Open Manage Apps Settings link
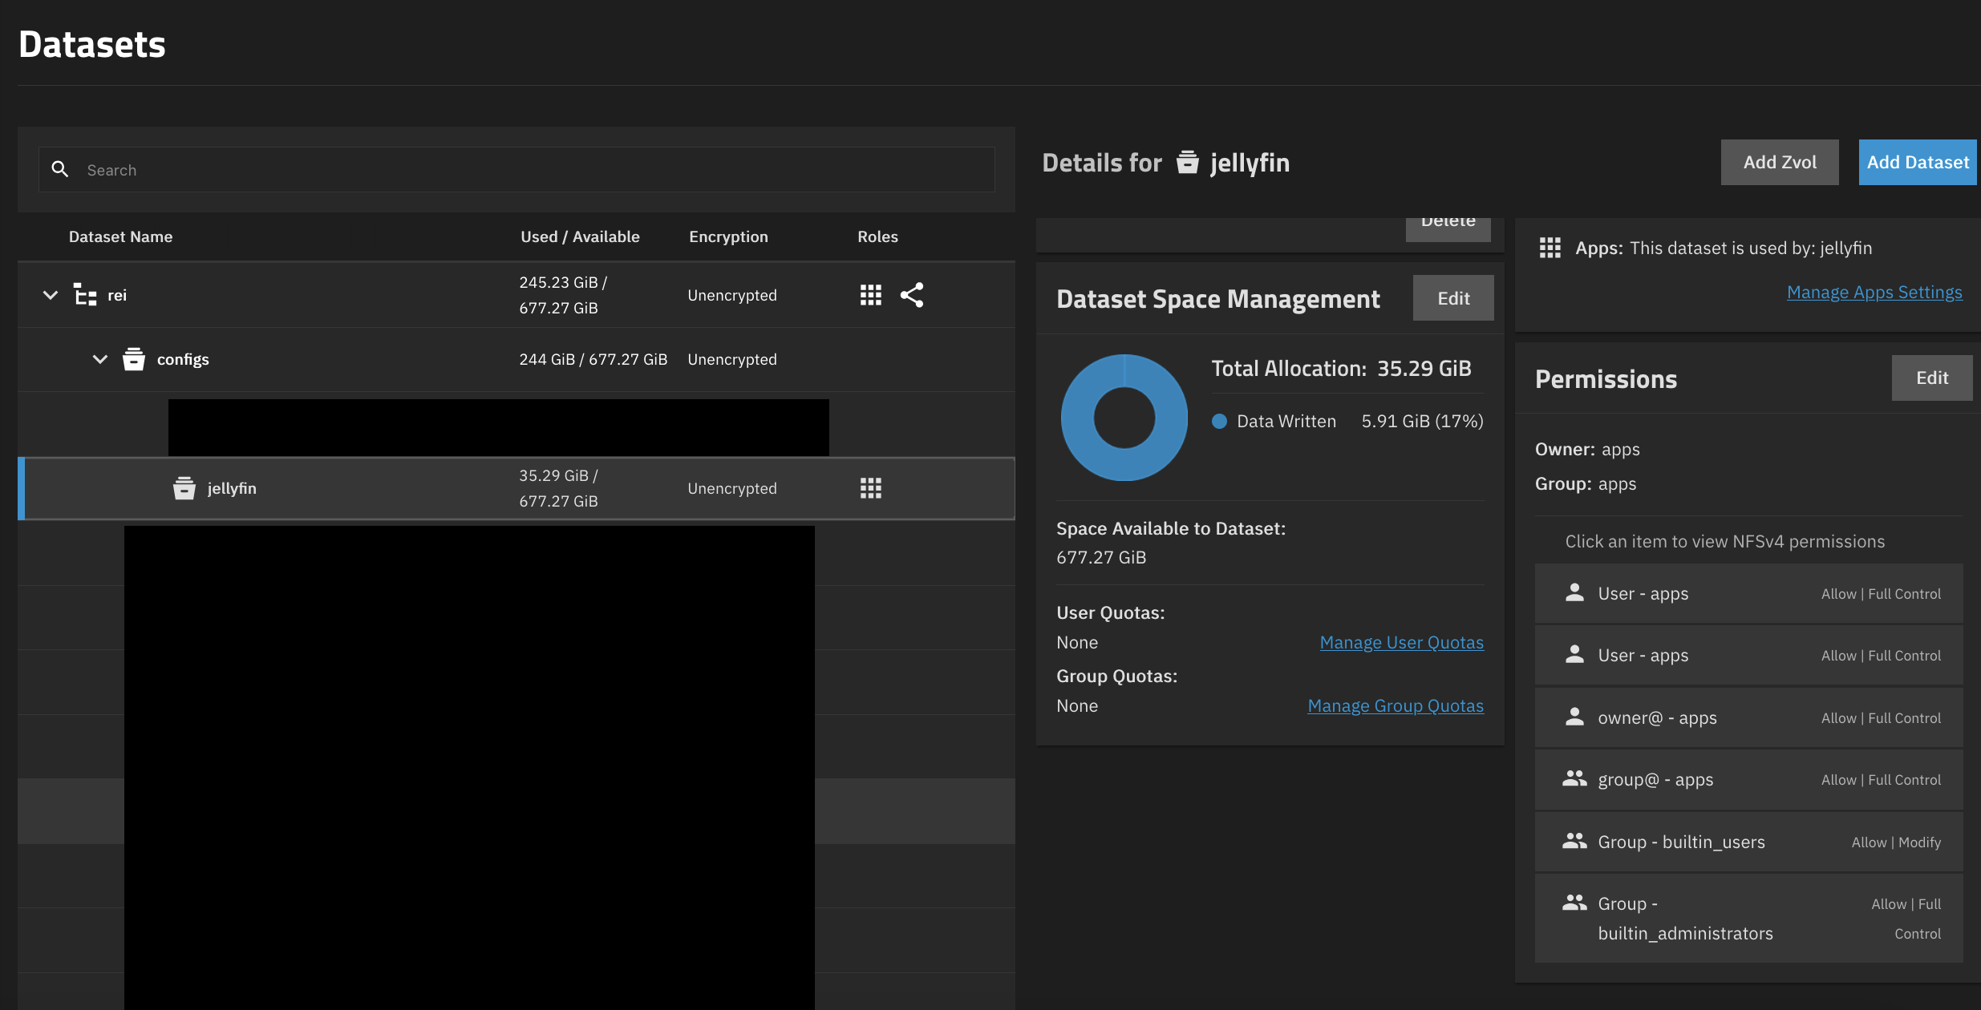 click(x=1874, y=293)
